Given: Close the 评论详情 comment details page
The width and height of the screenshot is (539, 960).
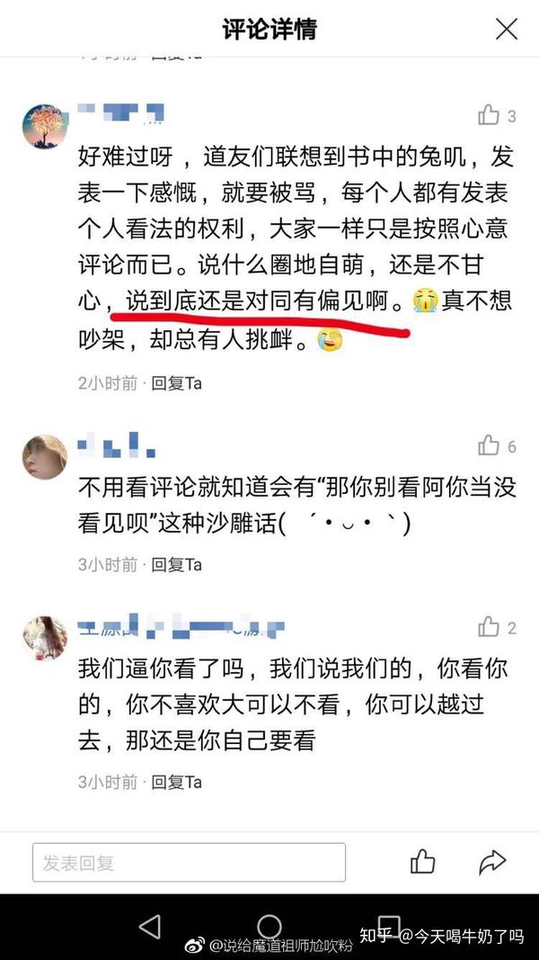Looking at the screenshot, I should click(x=506, y=29).
